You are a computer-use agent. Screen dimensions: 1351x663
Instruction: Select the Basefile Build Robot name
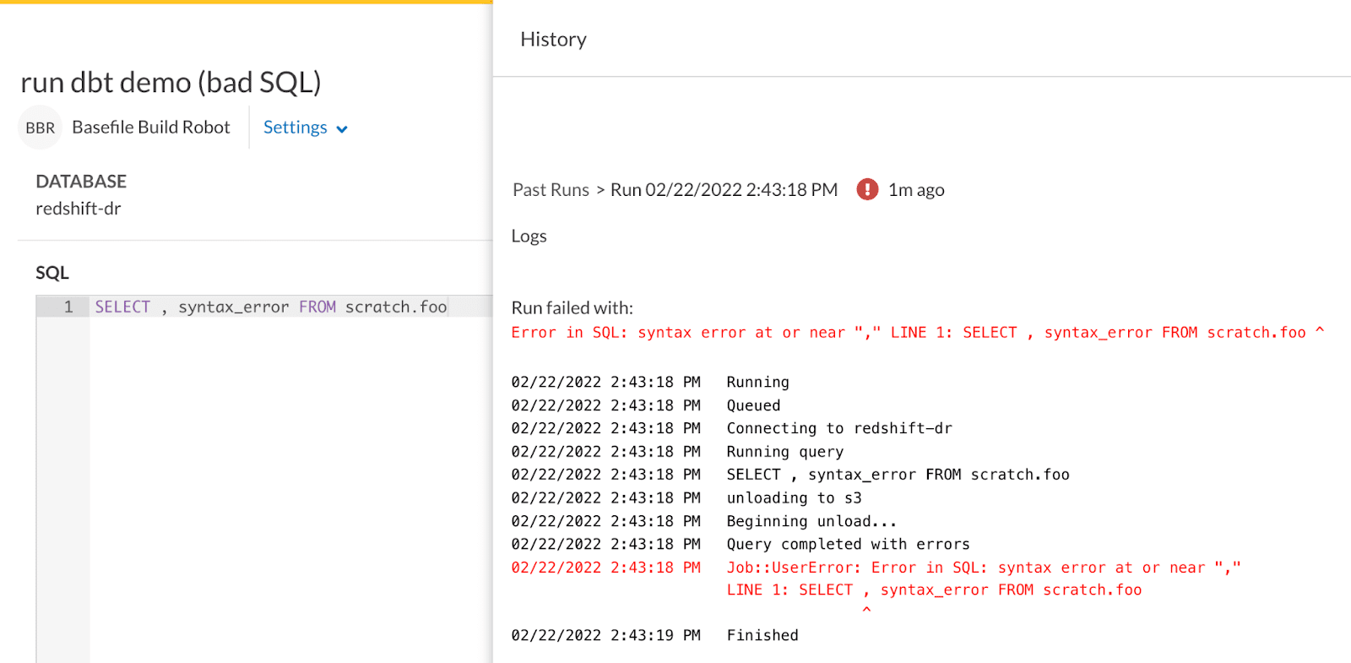[x=151, y=127]
